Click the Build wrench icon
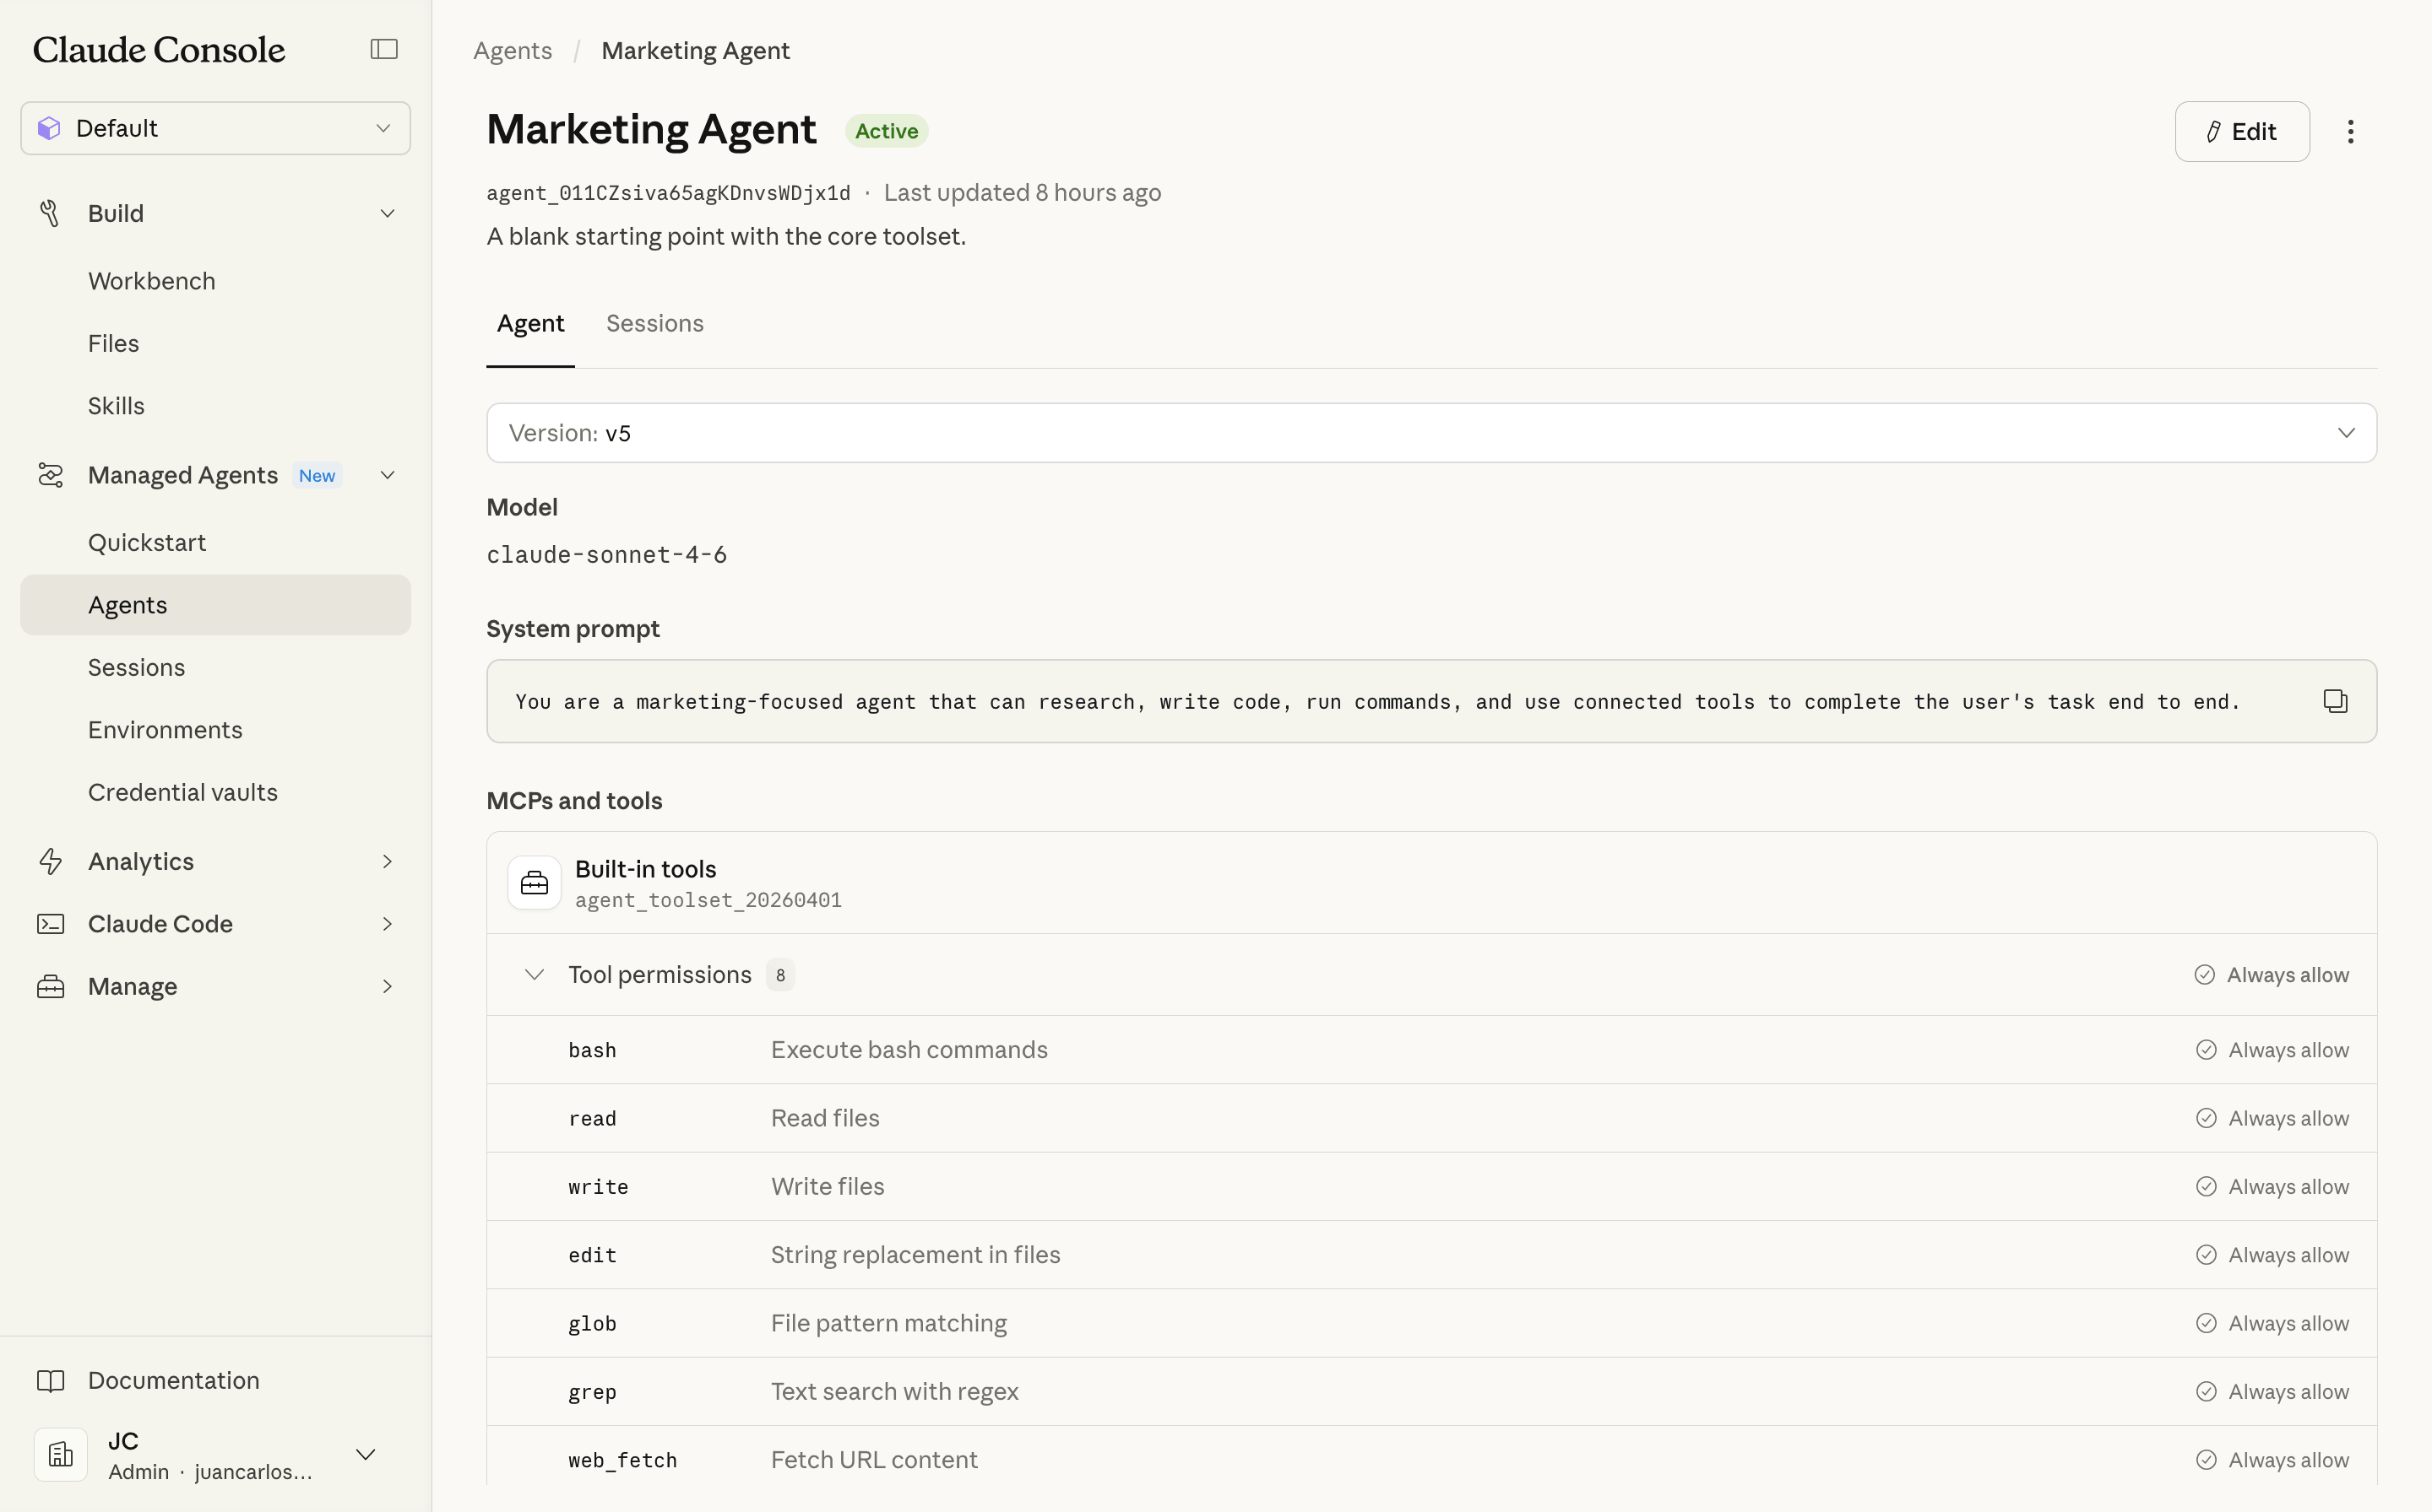Screen dimensions: 2432x1512 coord(51,212)
